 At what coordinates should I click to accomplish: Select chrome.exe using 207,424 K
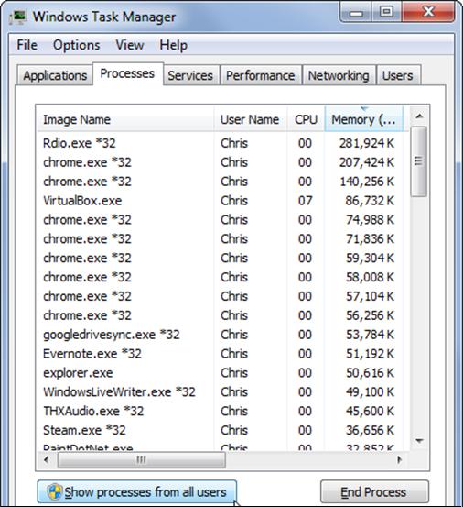(220, 162)
